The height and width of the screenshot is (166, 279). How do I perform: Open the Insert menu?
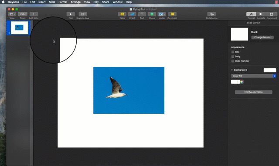point(42,2)
